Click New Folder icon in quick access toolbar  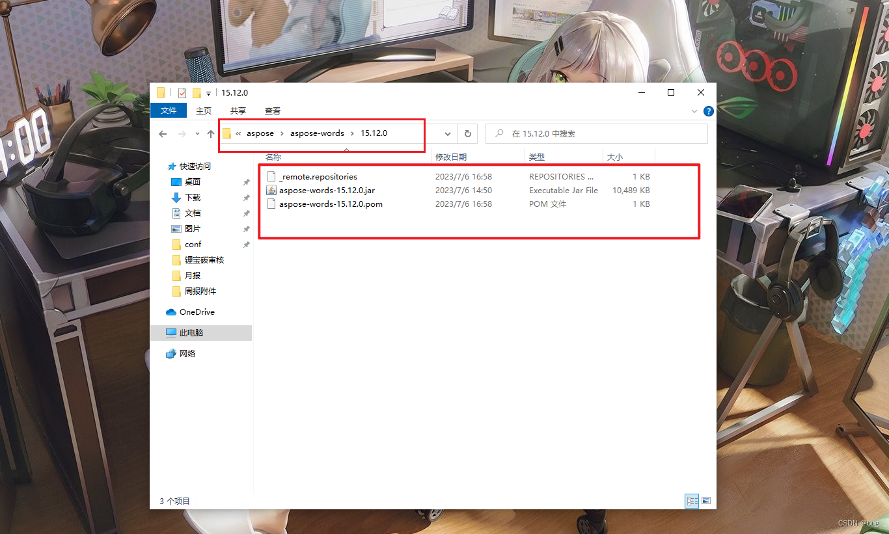[x=197, y=93]
